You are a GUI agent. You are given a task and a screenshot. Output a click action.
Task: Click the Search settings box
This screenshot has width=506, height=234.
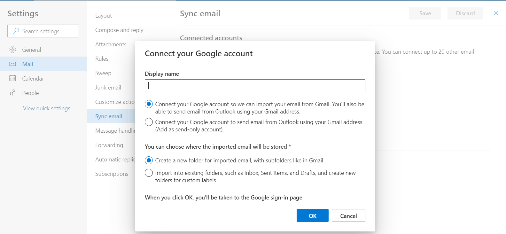click(43, 31)
